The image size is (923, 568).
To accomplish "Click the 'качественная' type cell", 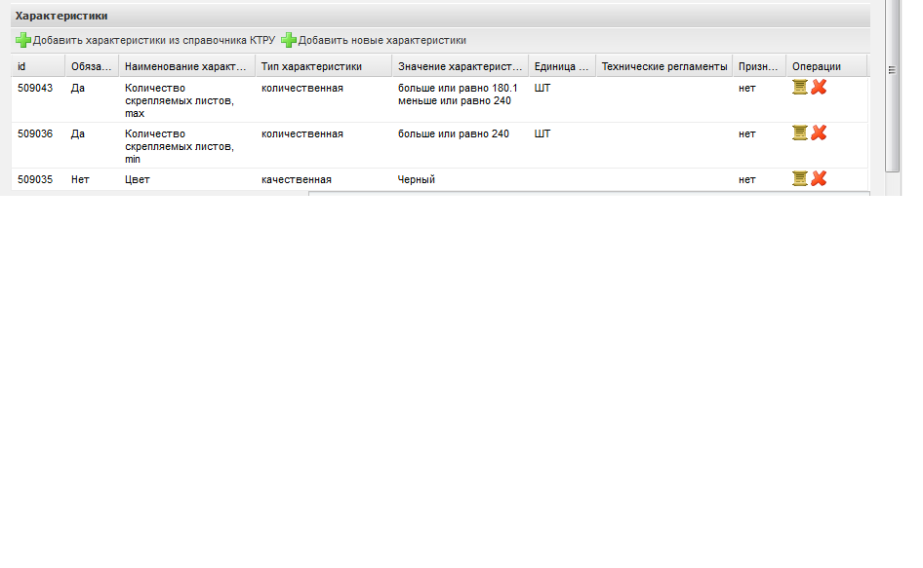I will [x=323, y=179].
